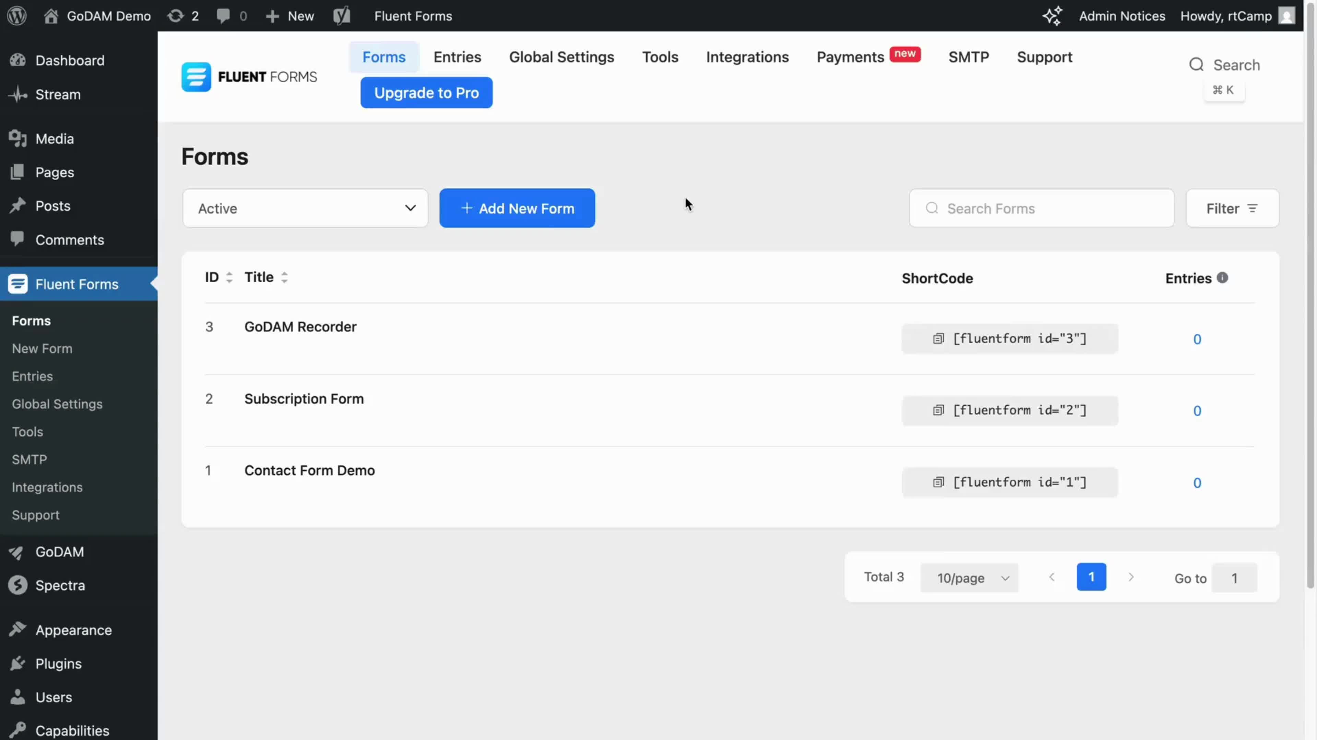Open the Yoast SEO icon in admin bar
Image resolution: width=1317 pixels, height=740 pixels.
point(342,16)
